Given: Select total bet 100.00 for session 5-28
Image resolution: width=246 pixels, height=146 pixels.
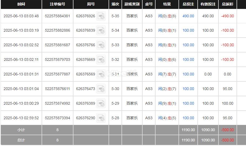Looking at the screenshot, I should pyautogui.click(x=188, y=118).
